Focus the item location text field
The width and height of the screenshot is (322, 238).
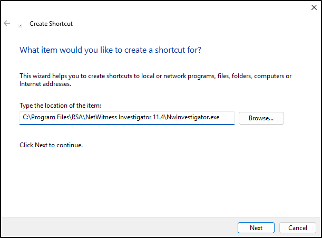(127, 118)
